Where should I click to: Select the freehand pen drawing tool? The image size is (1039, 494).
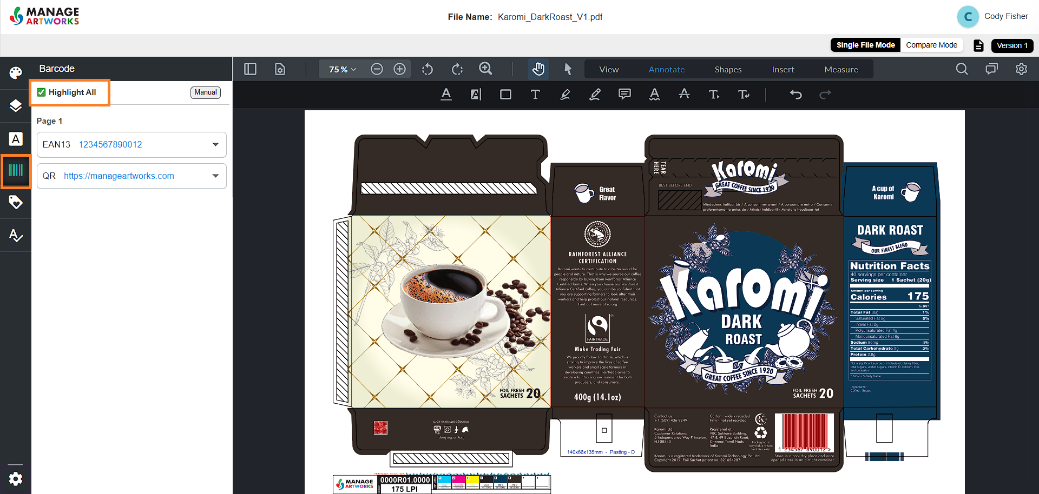pos(595,95)
